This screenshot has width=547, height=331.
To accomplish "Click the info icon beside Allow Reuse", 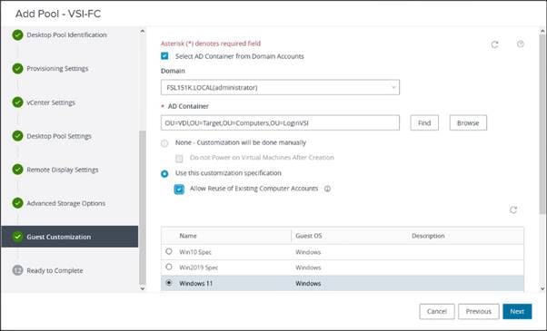I will click(x=327, y=189).
